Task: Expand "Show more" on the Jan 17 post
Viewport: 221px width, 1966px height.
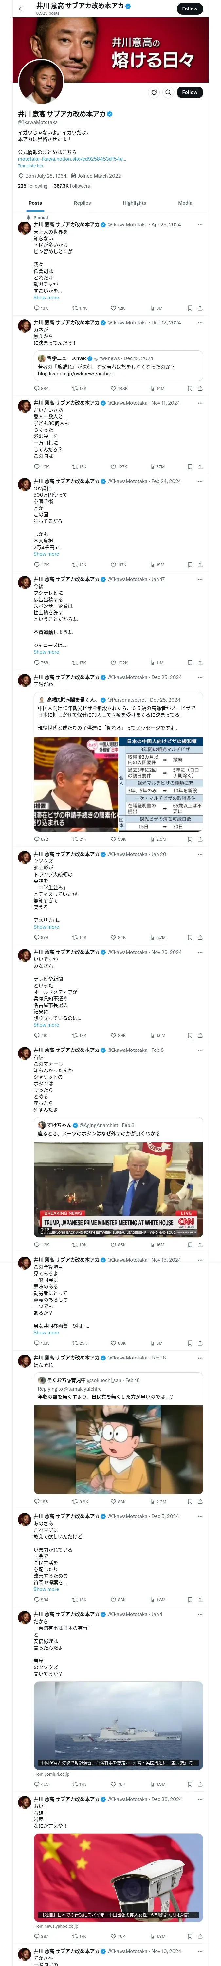Action: pyautogui.click(x=46, y=652)
